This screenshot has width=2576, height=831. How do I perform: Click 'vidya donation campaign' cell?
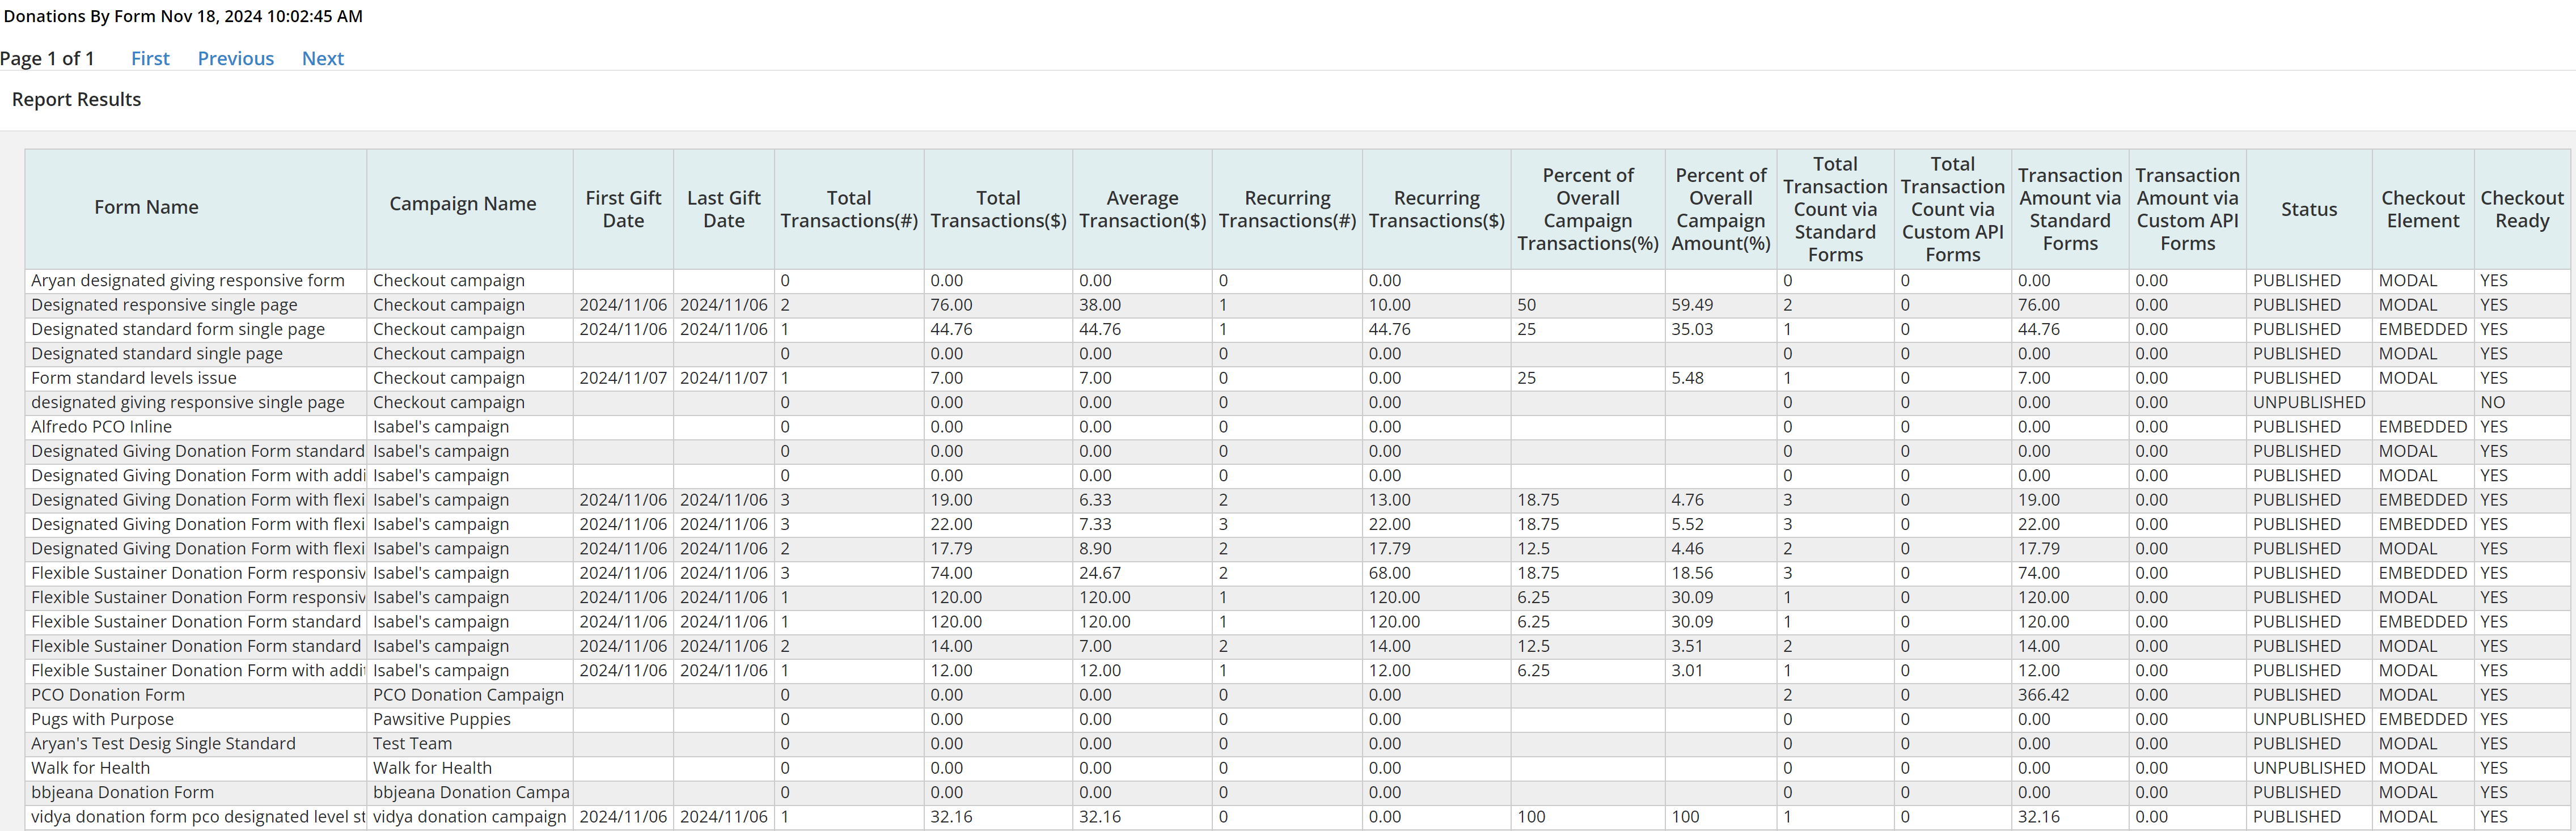[x=469, y=817]
